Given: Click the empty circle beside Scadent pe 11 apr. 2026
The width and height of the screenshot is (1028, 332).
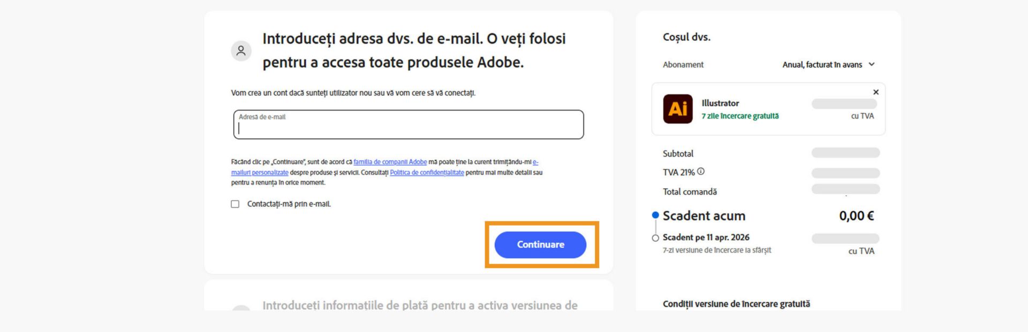Looking at the screenshot, I should click(x=654, y=237).
